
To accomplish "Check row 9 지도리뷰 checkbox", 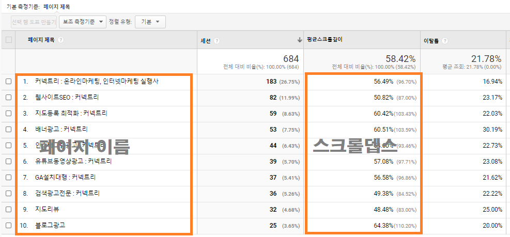I will [x=8, y=209].
